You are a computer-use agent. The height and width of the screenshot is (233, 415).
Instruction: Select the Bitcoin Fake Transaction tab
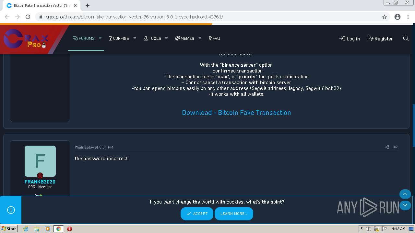(x=41, y=6)
